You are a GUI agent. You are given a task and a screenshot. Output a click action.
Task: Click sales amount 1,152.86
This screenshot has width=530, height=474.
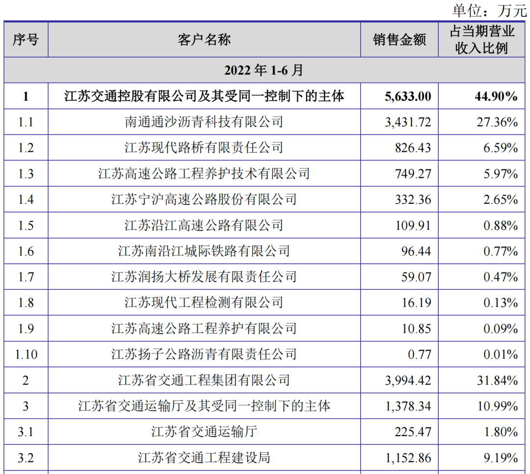coord(408,458)
